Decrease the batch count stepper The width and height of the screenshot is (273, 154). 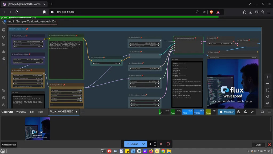[x=155, y=145]
